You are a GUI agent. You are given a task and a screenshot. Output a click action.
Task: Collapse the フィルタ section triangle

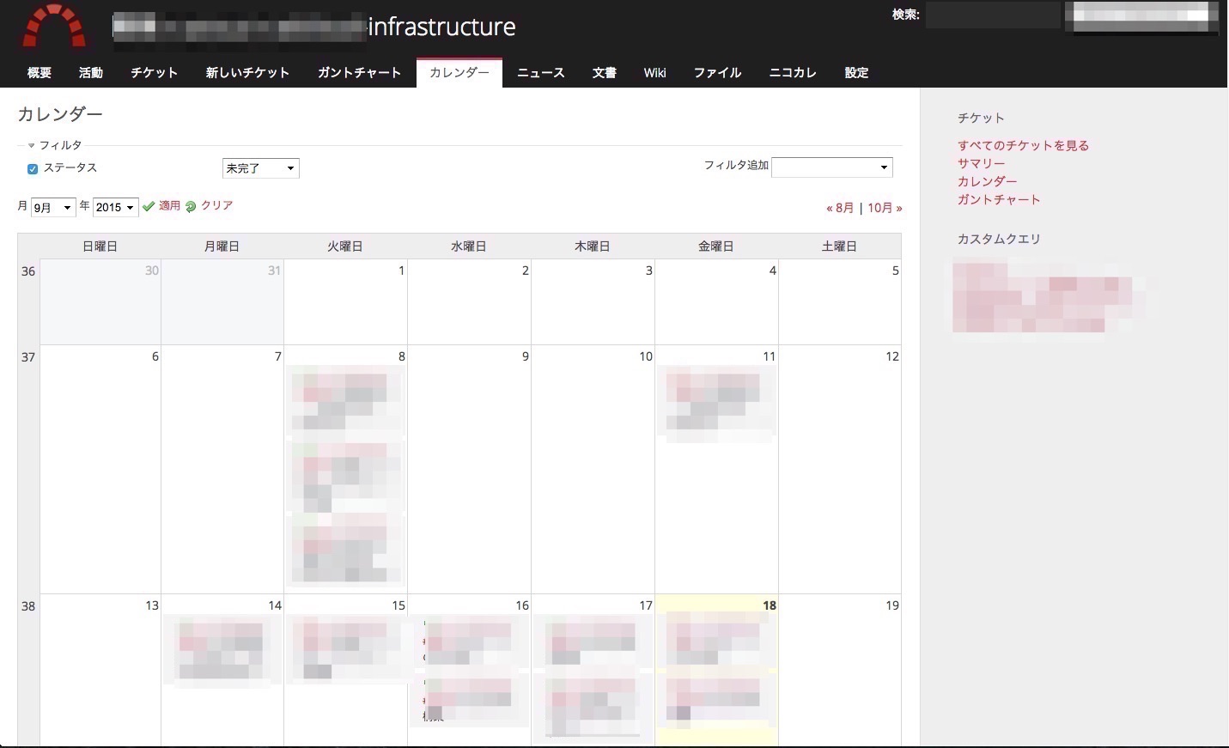pyautogui.click(x=32, y=146)
